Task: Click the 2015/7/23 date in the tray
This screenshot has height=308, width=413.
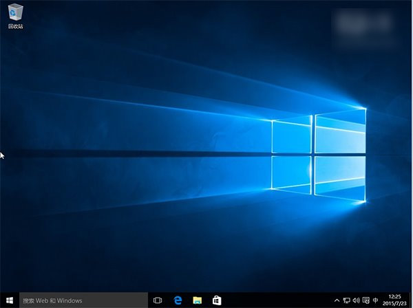Action: 395,304
